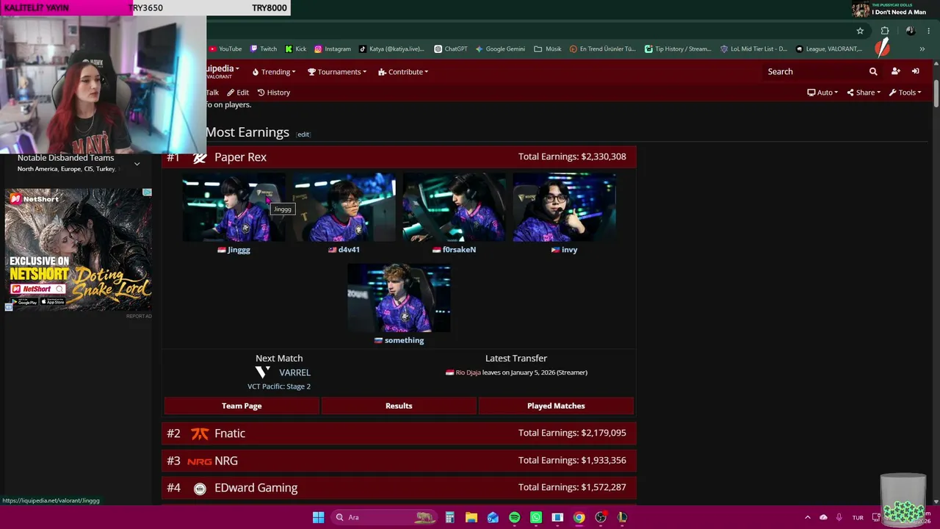This screenshot has width=940, height=529.
Task: Open the Rio Djaja transfer link
Action: pos(469,373)
